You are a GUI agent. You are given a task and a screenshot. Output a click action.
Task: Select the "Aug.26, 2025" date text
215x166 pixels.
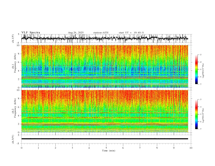[x=76, y=33]
